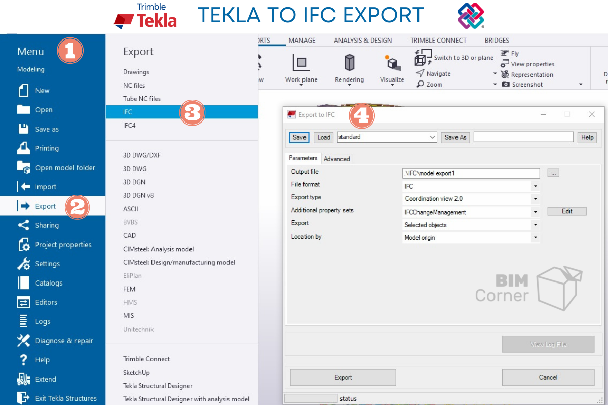Click the Cancel button
The width and height of the screenshot is (608, 405).
tap(548, 377)
